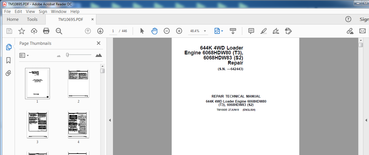
Task: Adjust the thumbnail size slider handle
Action: 67,55
